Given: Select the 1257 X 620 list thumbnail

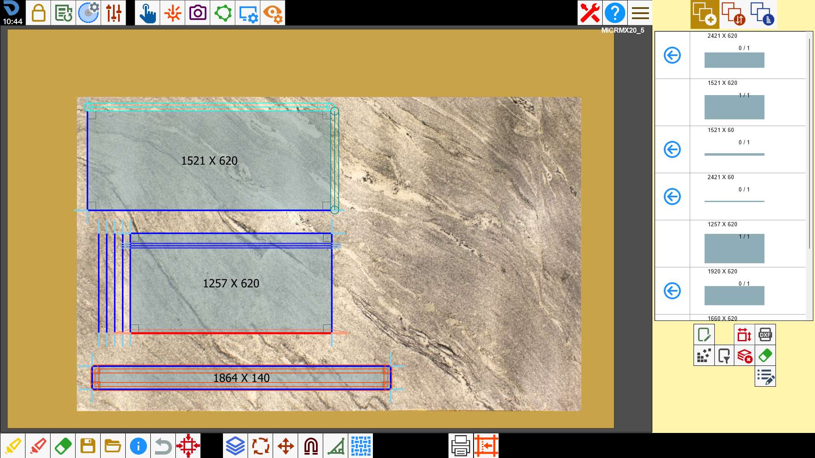Looking at the screenshot, I should [x=734, y=248].
